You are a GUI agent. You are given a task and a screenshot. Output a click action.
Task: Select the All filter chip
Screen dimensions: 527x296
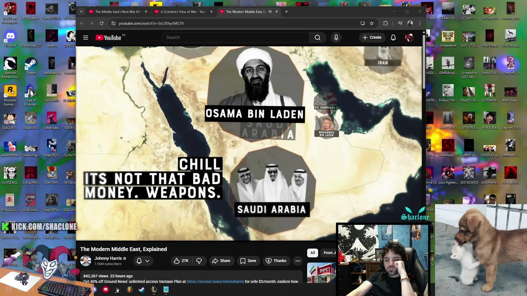tap(312, 253)
